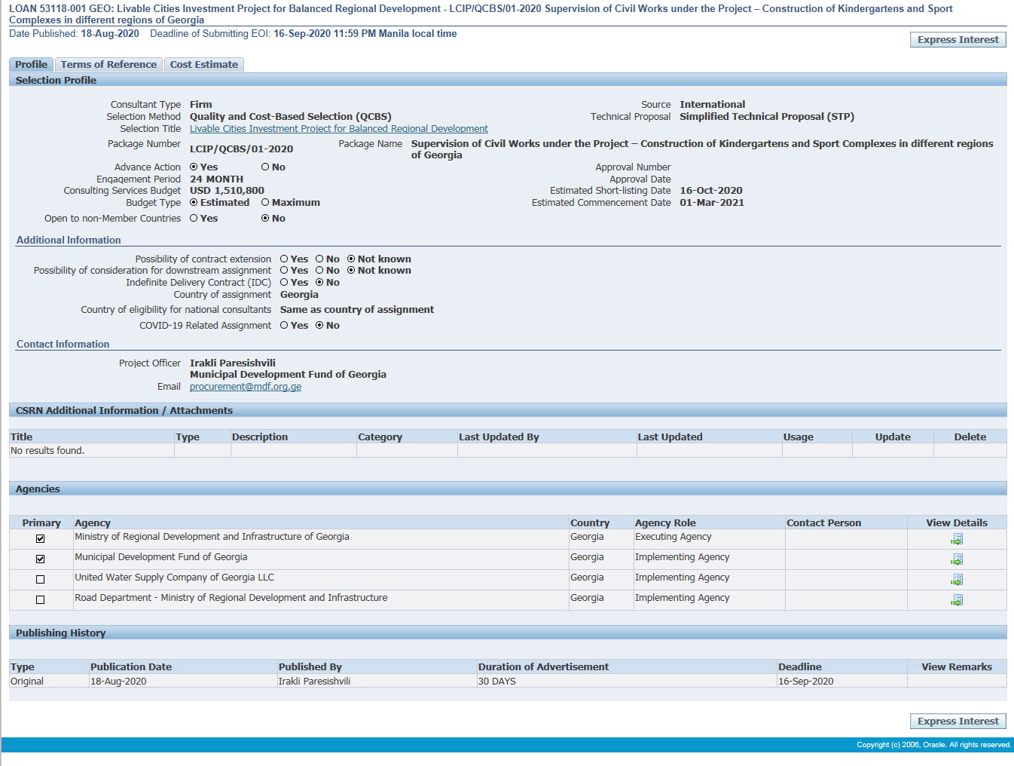Select No for downstream assignment consideration

coord(319,271)
